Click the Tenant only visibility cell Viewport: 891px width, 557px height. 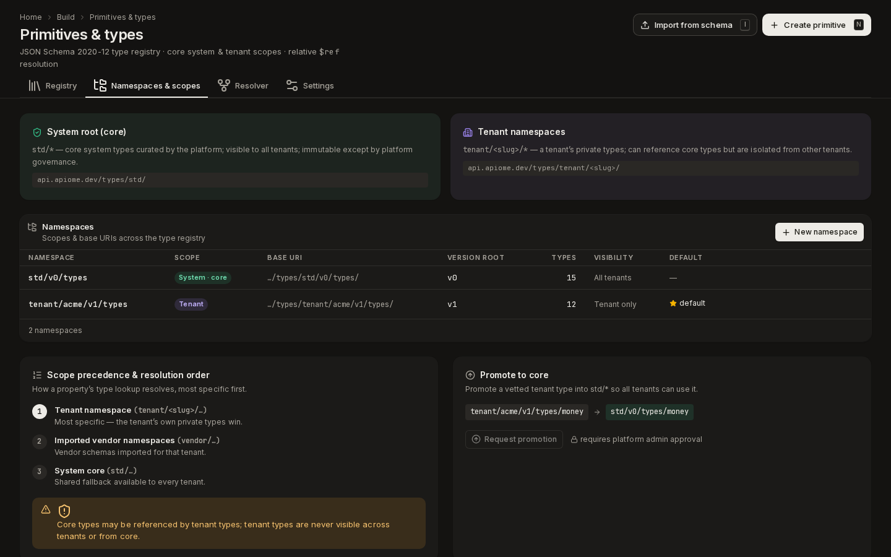click(615, 304)
